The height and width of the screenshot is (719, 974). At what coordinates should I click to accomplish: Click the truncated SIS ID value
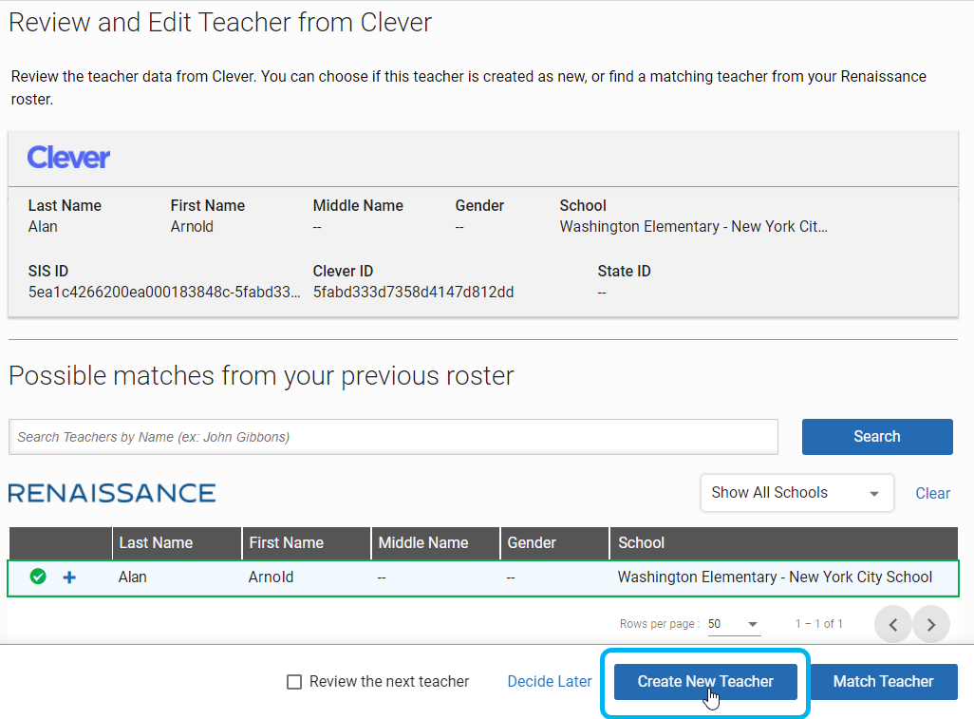coord(164,293)
